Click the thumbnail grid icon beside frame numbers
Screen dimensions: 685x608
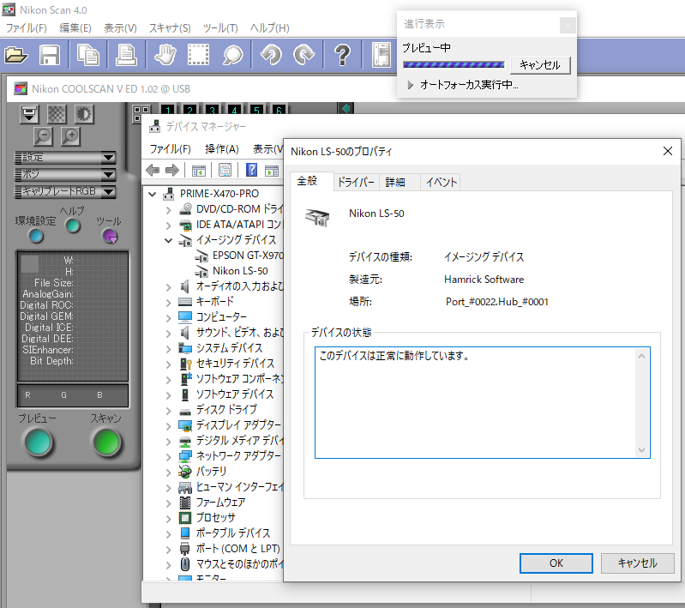tap(141, 113)
